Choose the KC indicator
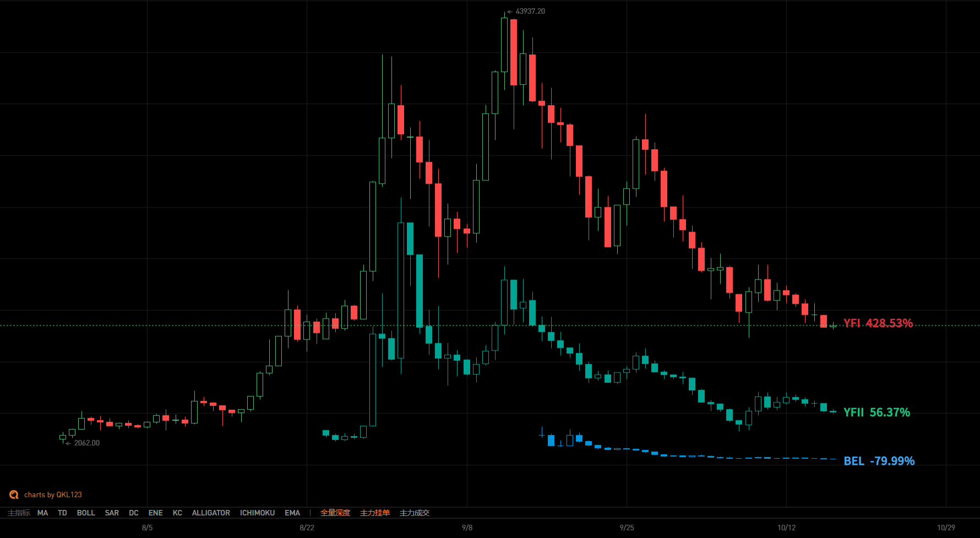 click(177, 513)
